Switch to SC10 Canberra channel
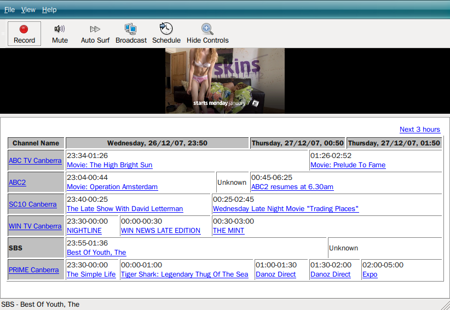450x310 pixels. point(32,204)
